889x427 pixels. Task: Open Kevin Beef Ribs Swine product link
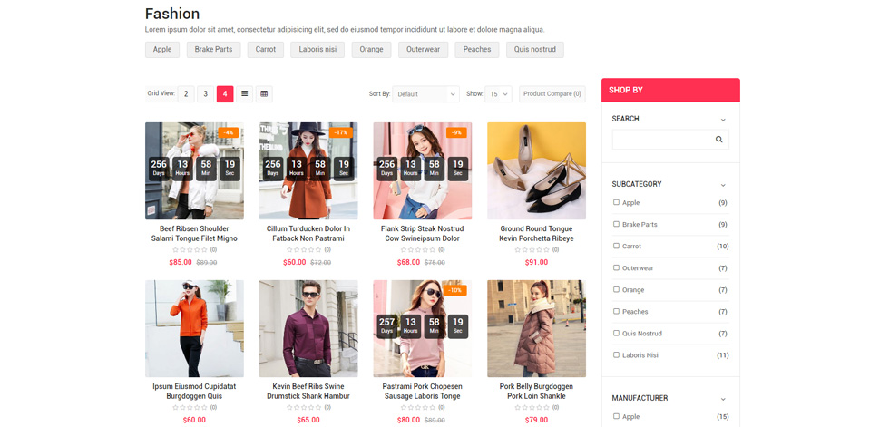click(308, 392)
